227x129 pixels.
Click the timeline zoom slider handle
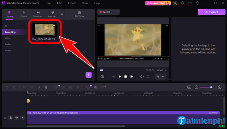(212, 87)
